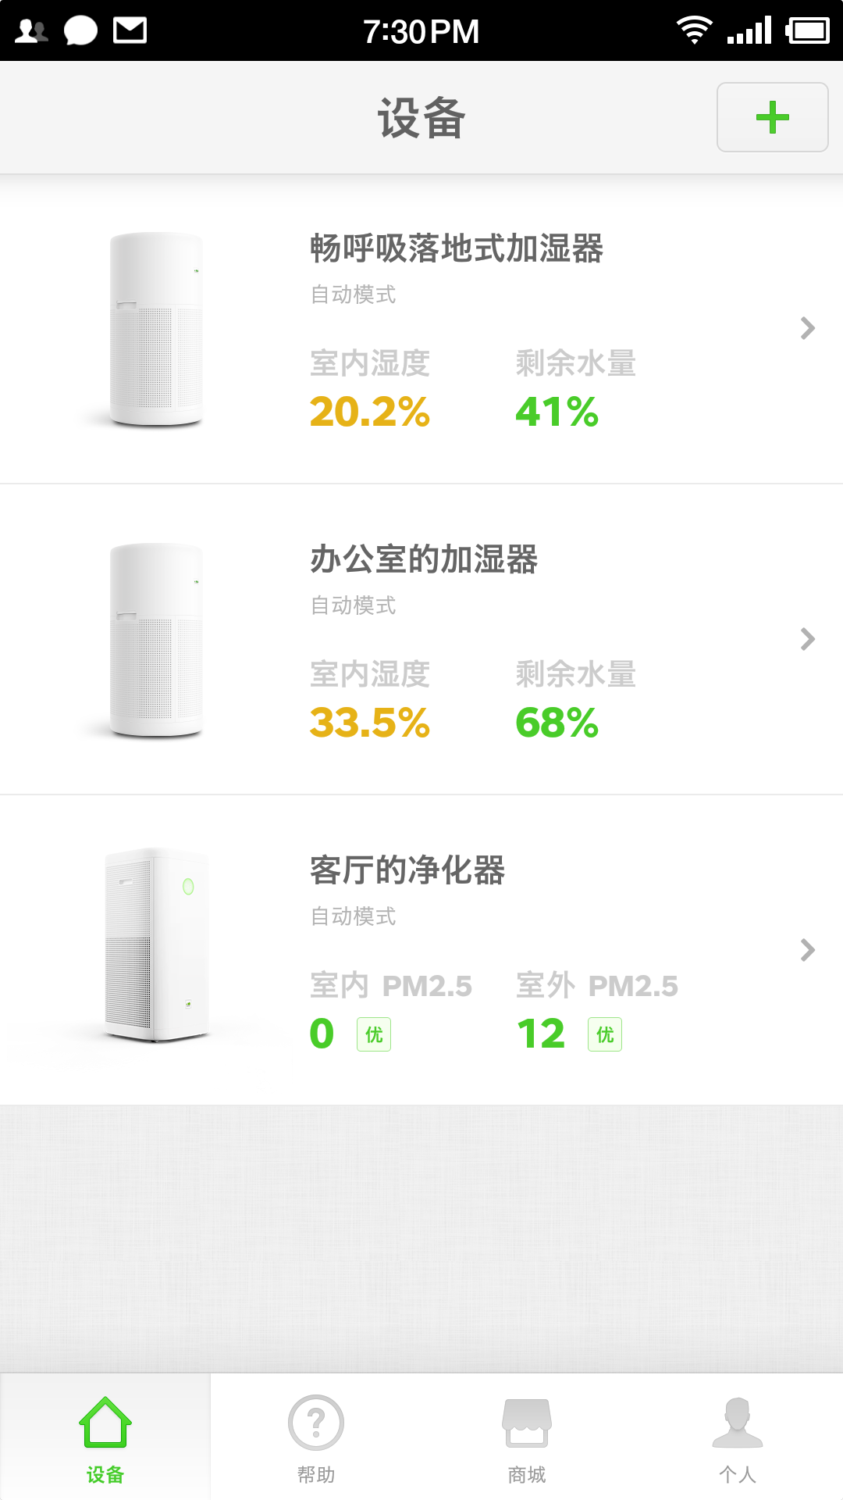Tap the 帮助 question mark icon

(316, 1422)
